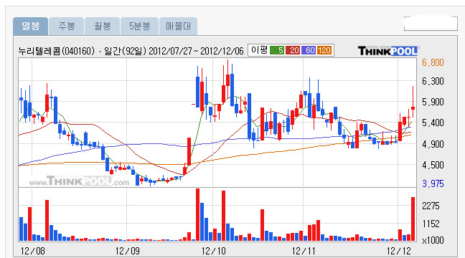Click the purple 60-day moving average swatch
Viewport: 465px width, 258px height.
309,50
